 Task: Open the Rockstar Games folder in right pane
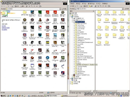99,36
